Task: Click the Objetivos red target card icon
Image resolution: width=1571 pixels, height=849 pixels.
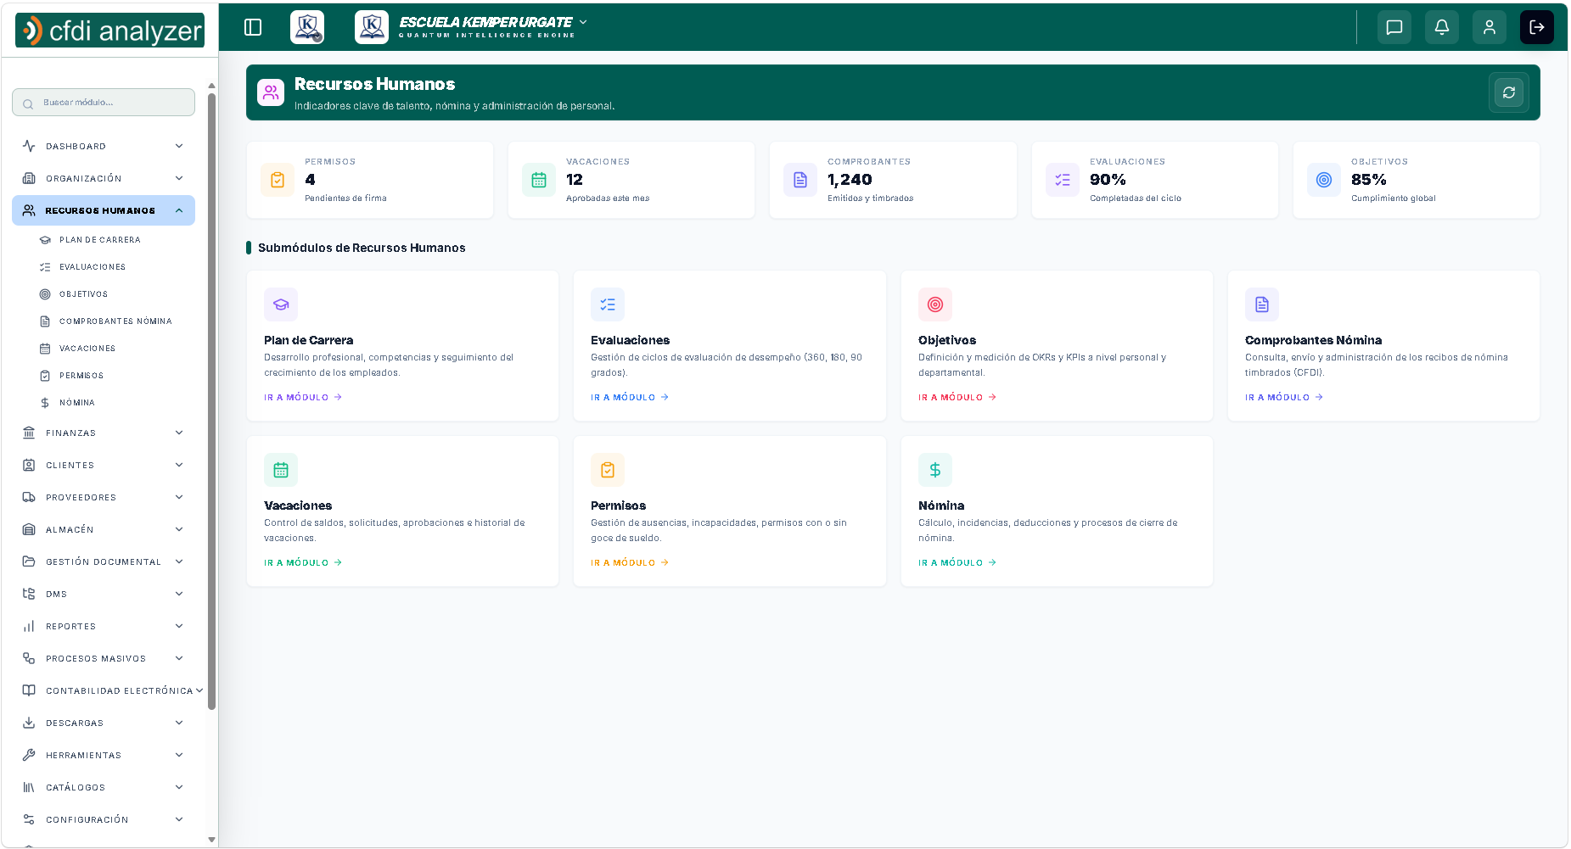Action: 935,304
